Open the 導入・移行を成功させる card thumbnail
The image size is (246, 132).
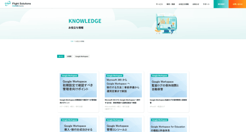click(78, 125)
